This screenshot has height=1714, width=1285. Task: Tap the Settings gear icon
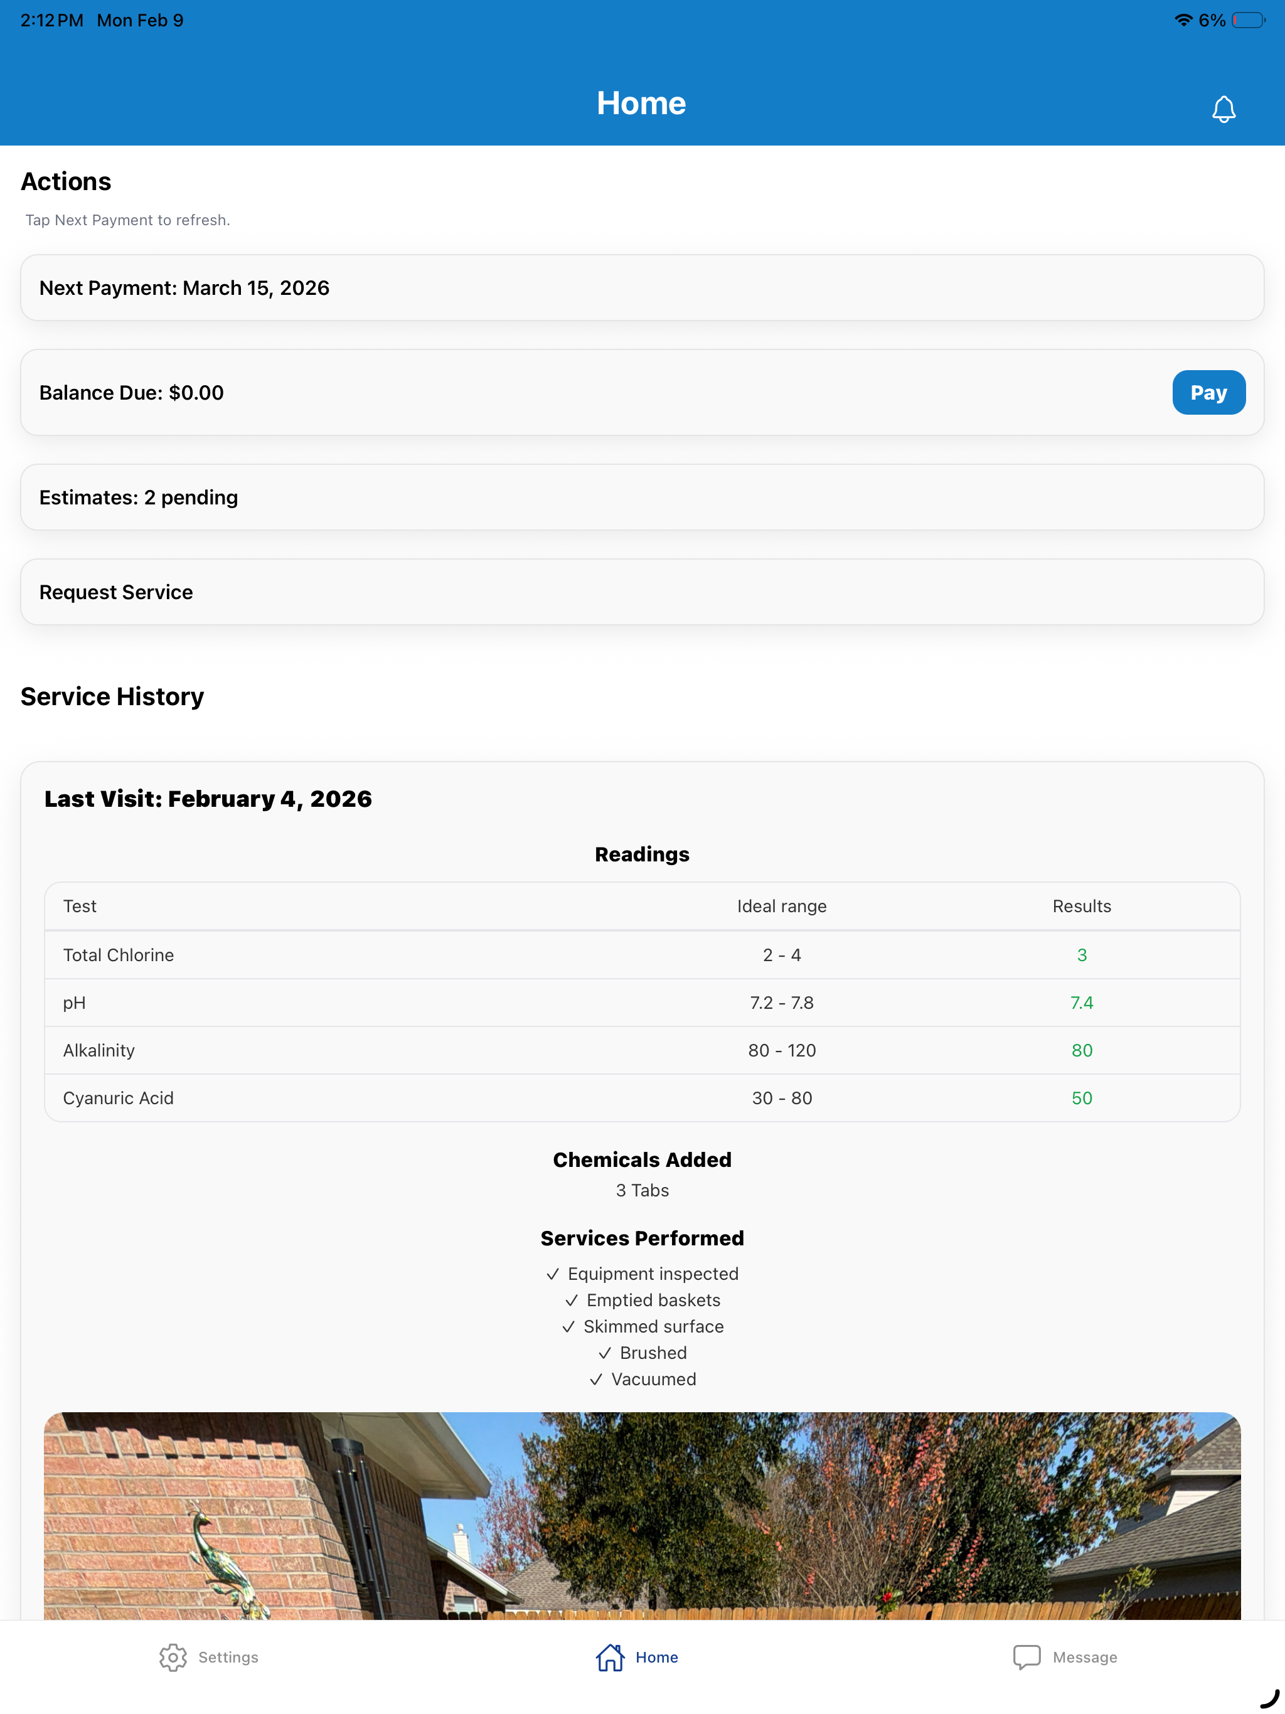(x=173, y=1658)
